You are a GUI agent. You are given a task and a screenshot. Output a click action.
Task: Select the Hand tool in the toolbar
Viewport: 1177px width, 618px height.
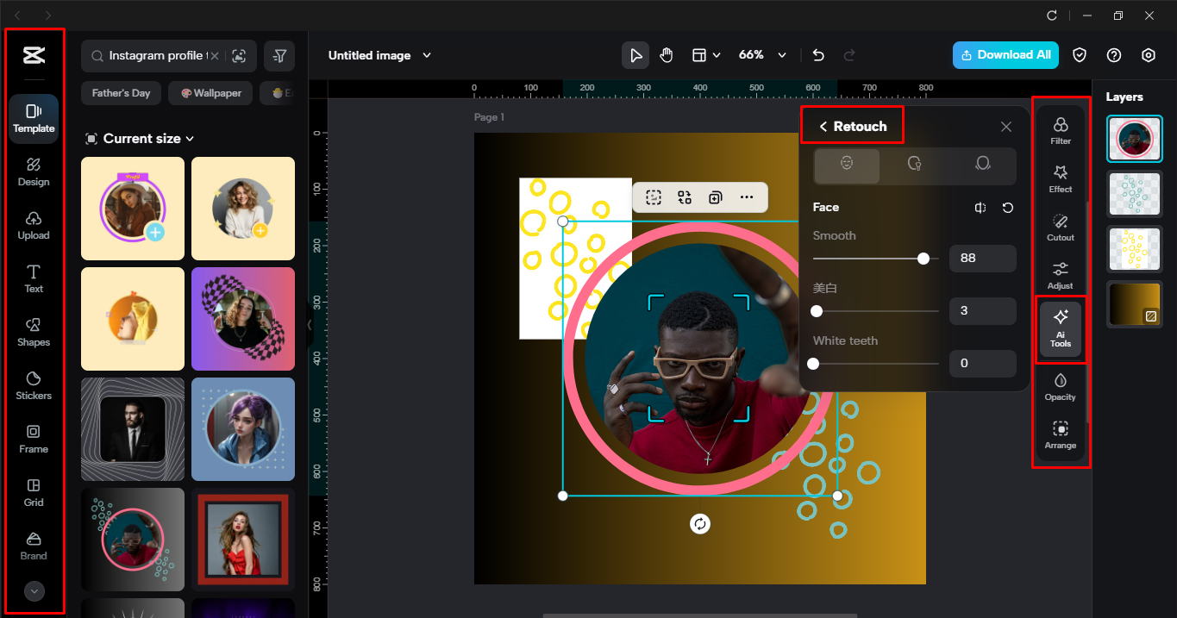666,54
